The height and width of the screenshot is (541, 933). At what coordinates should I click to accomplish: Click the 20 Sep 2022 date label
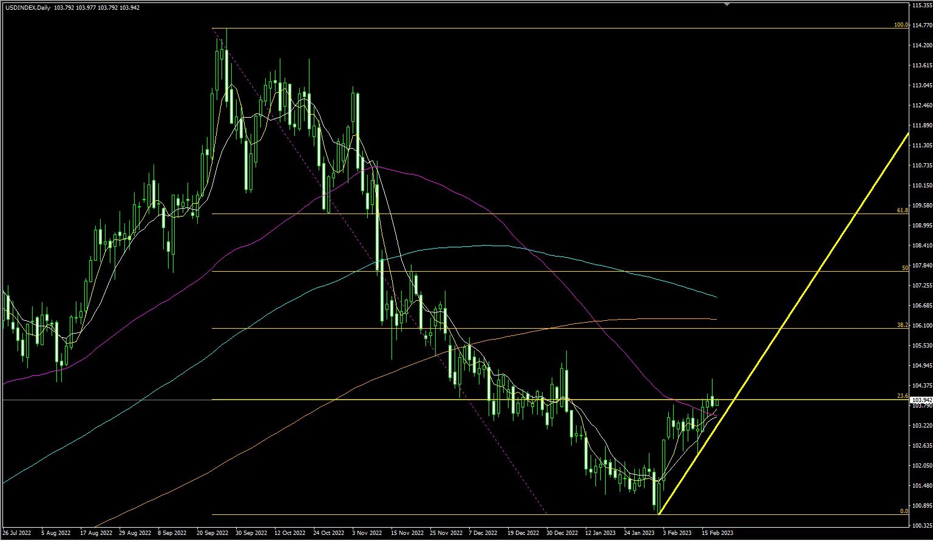coord(212,534)
